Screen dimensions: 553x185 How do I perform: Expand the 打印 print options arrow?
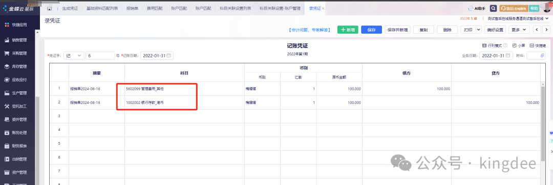(479, 30)
